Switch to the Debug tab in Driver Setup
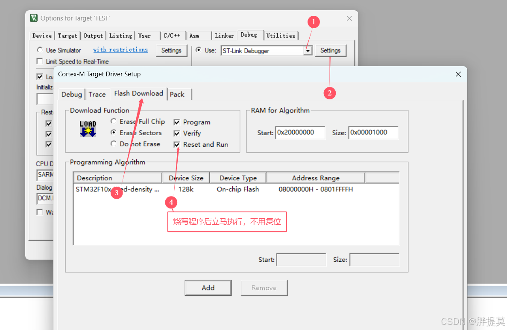Image resolution: width=507 pixels, height=330 pixels. (x=71, y=94)
